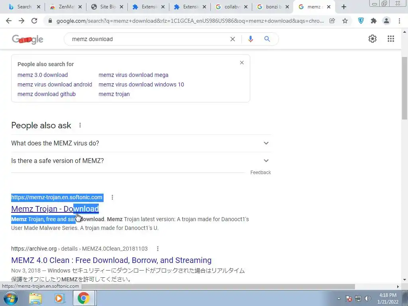Open Windows Media Player from the taskbar

[x=59, y=298]
